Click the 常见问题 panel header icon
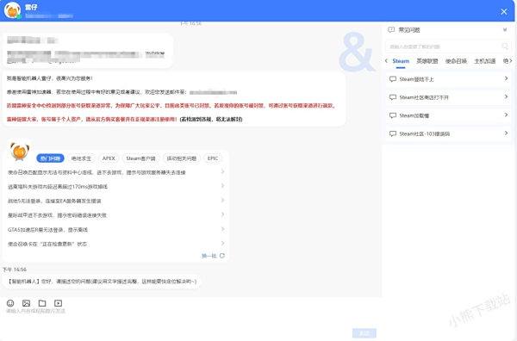The height and width of the screenshot is (341, 517). point(391,30)
